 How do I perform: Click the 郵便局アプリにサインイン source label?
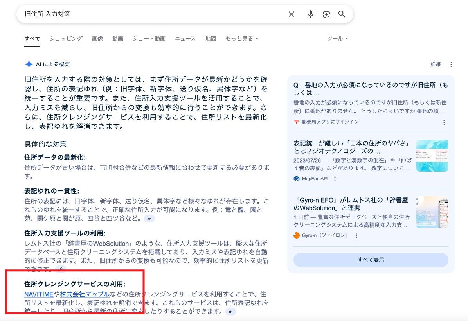click(330, 122)
